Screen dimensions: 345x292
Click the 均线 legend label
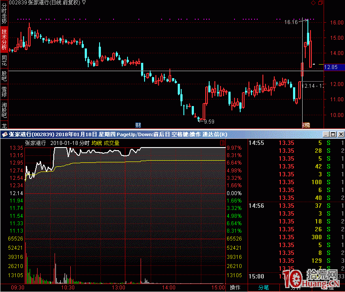click(x=97, y=143)
